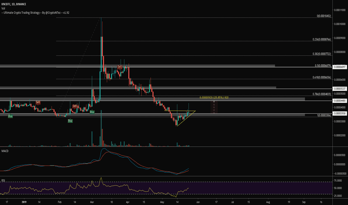Click the 2019 label on time axis

[24, 202]
